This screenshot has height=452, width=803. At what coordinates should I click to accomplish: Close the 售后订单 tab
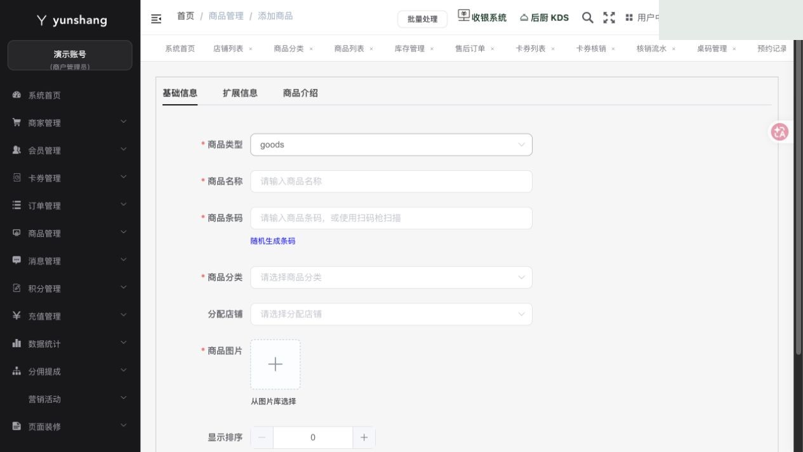click(x=492, y=49)
